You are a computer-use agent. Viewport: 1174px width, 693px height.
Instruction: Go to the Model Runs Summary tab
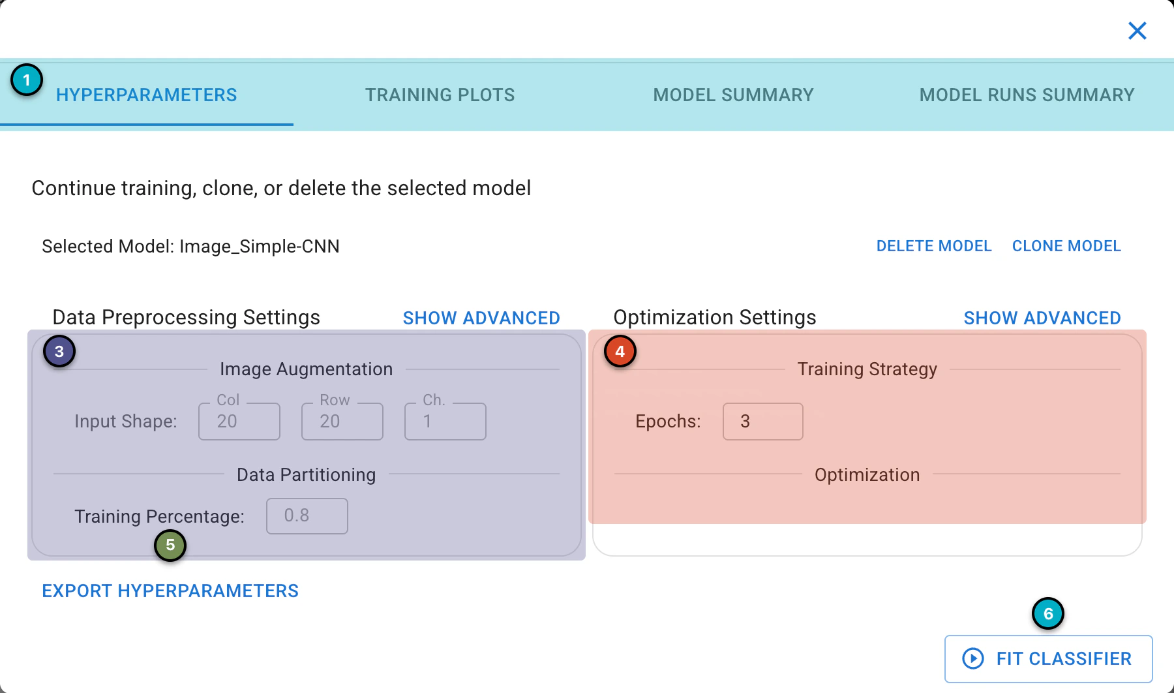[x=1027, y=95]
